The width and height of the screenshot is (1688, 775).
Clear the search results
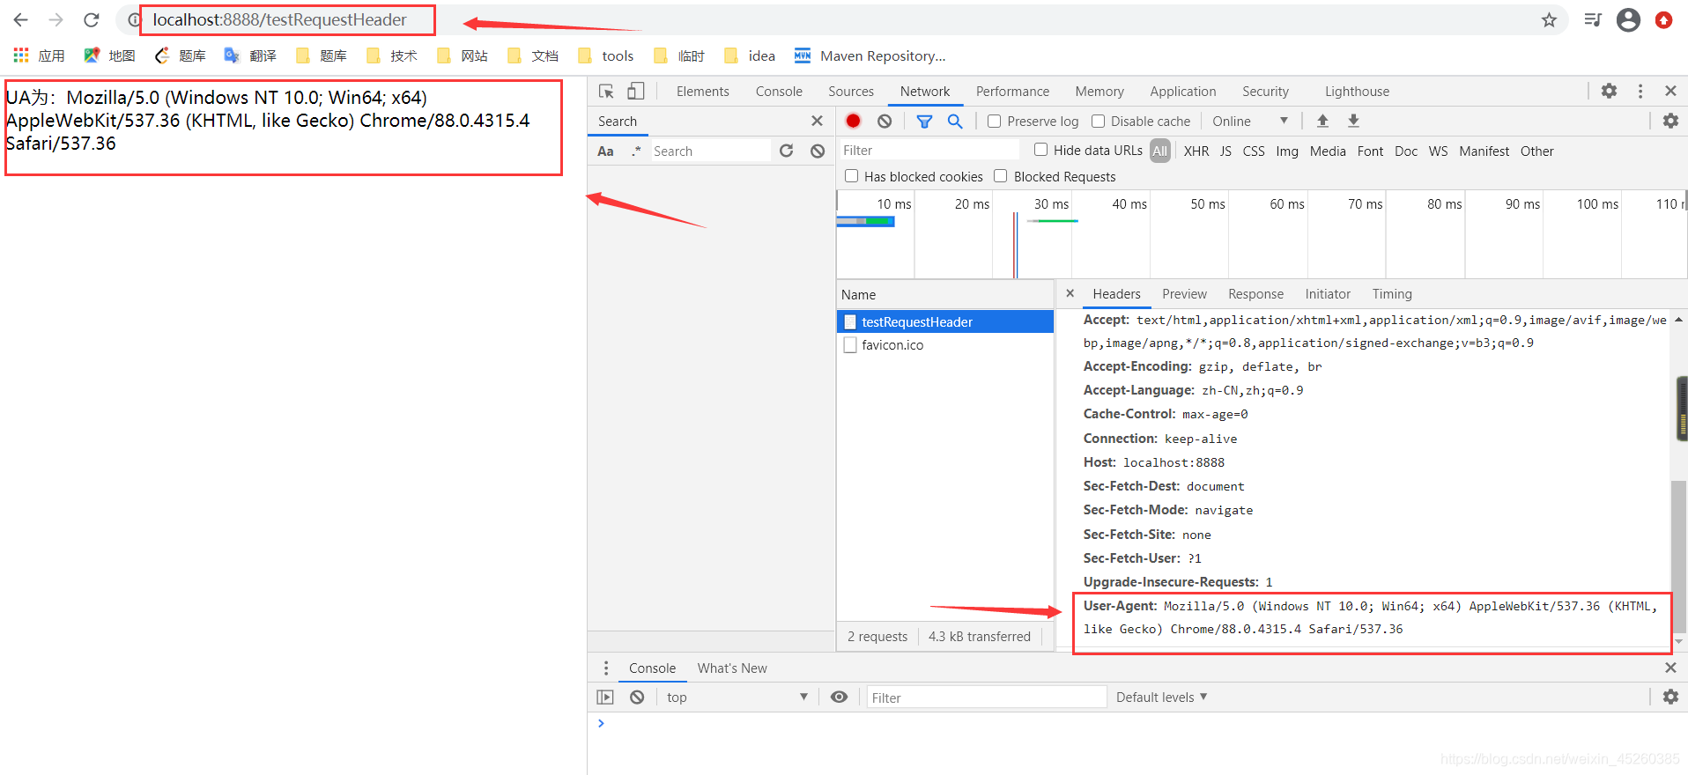[x=818, y=151]
